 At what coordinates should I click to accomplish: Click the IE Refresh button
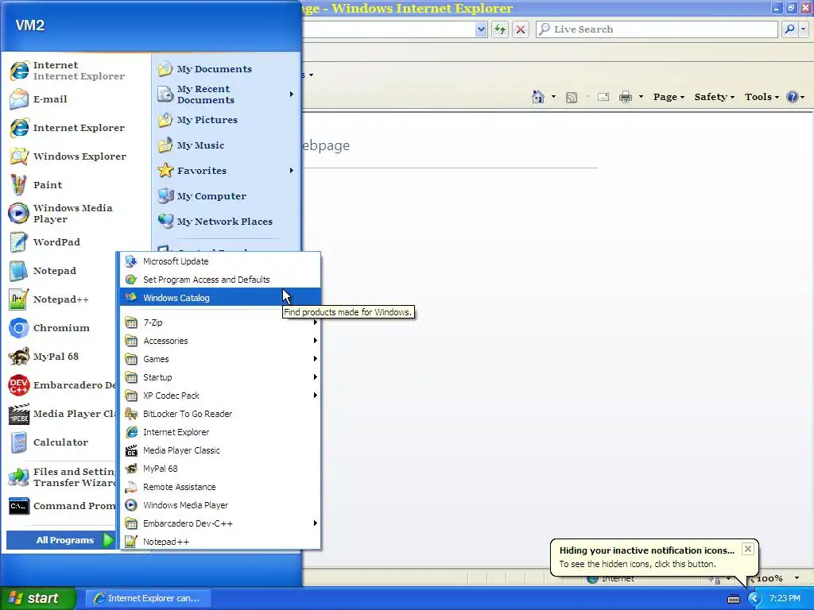coord(500,29)
